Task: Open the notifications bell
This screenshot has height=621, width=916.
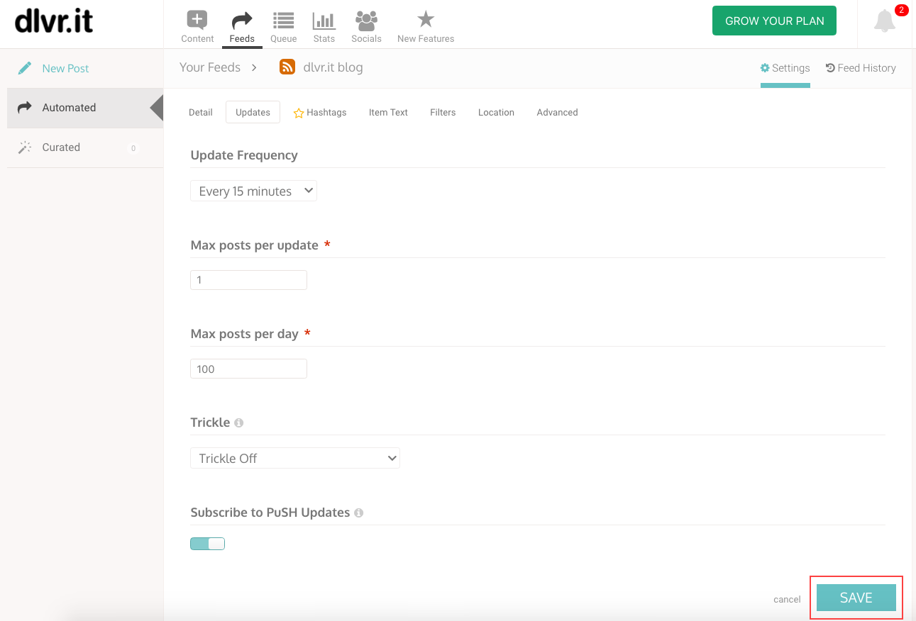Action: point(885,21)
